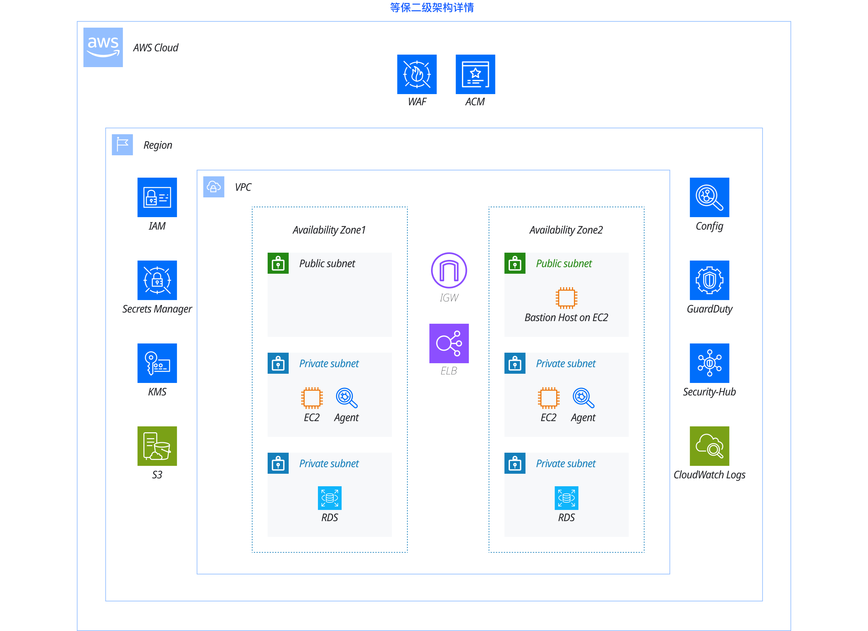Click the KMS key icon
The height and width of the screenshot is (631, 868).
tap(157, 363)
